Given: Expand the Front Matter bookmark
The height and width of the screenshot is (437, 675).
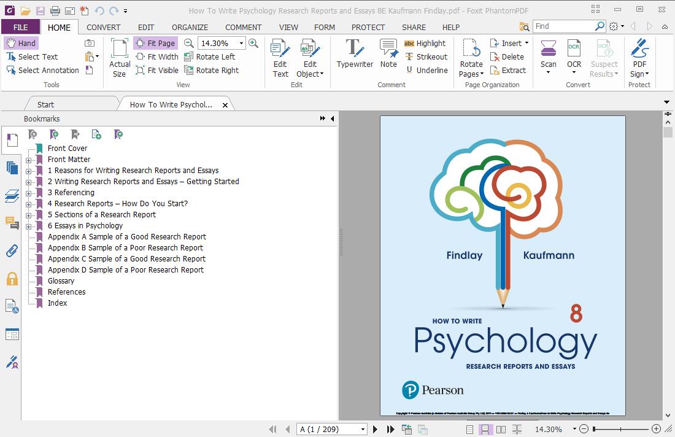Looking at the screenshot, I should pyautogui.click(x=28, y=160).
